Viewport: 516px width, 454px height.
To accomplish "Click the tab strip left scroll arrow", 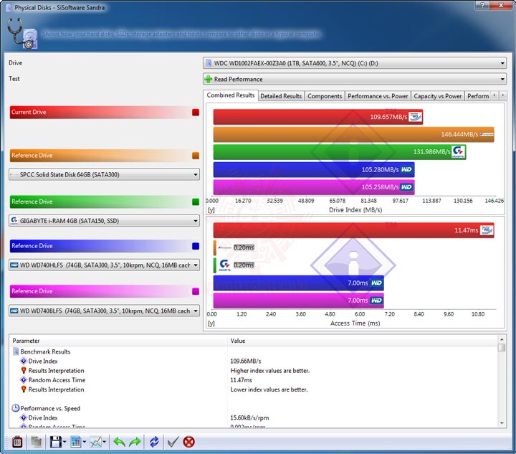I will click(494, 95).
